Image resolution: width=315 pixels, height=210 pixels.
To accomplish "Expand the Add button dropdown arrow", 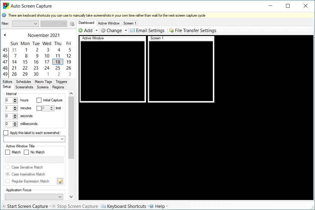I will click(96, 31).
